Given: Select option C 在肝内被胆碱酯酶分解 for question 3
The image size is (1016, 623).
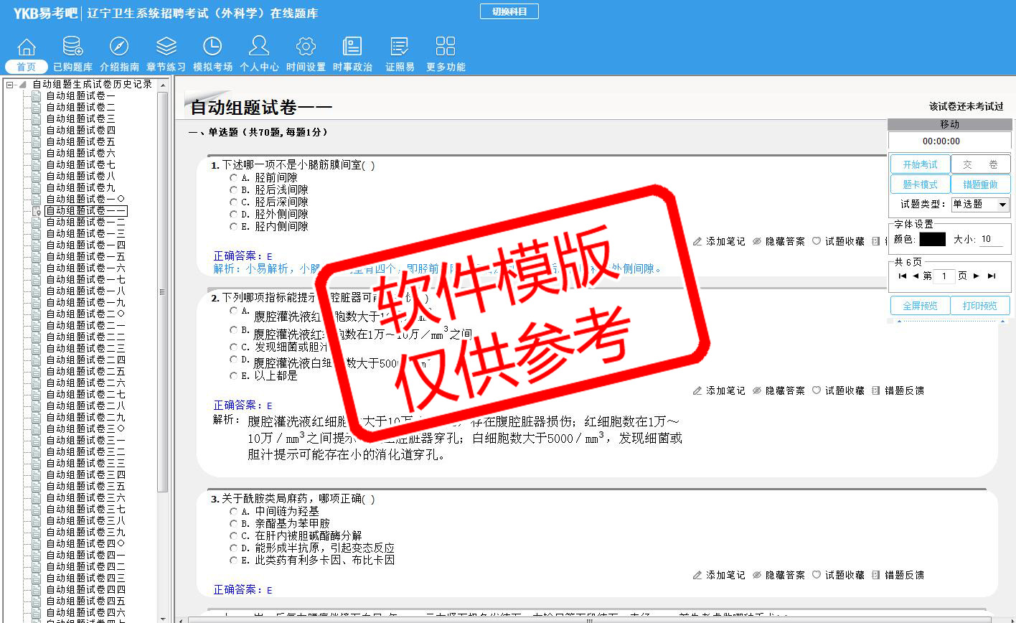Looking at the screenshot, I should [234, 535].
